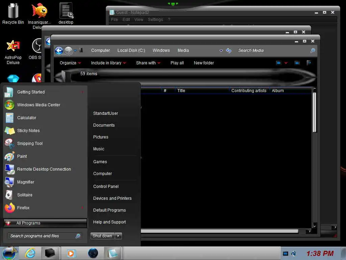Click the Start orb button

click(9, 253)
